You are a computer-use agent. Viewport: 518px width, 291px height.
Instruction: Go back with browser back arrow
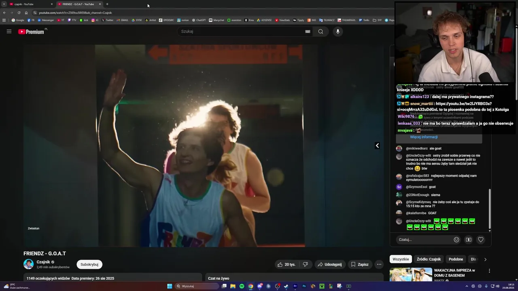[x=4, y=13]
